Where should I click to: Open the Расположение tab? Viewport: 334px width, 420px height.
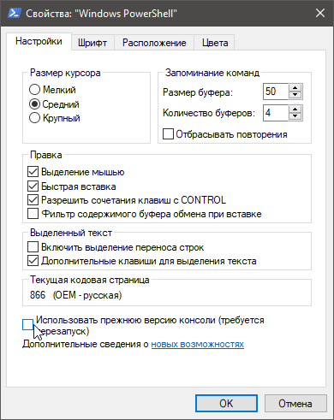click(154, 43)
